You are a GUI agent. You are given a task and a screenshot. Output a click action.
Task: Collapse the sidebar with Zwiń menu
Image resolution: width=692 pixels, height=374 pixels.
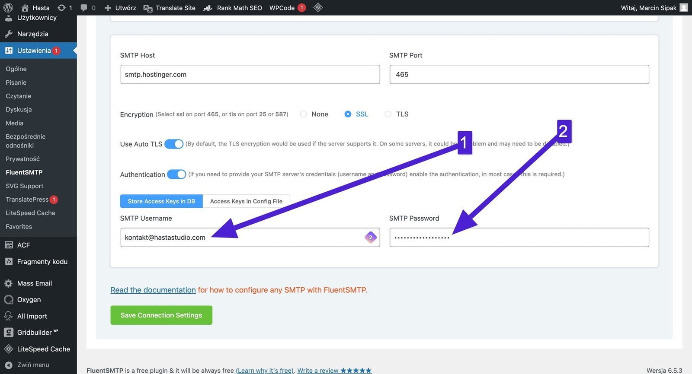32,365
